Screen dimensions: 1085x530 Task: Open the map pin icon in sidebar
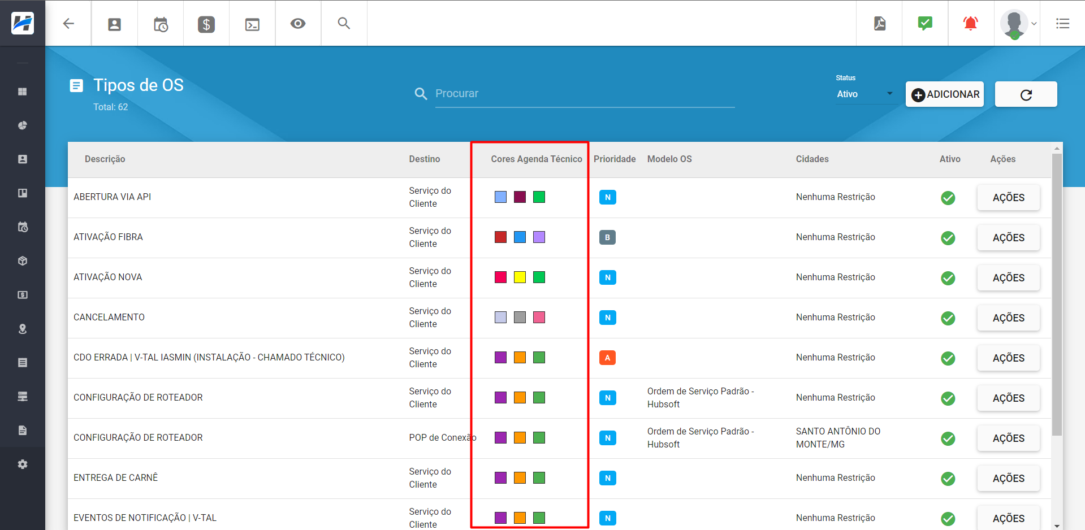[x=23, y=329]
